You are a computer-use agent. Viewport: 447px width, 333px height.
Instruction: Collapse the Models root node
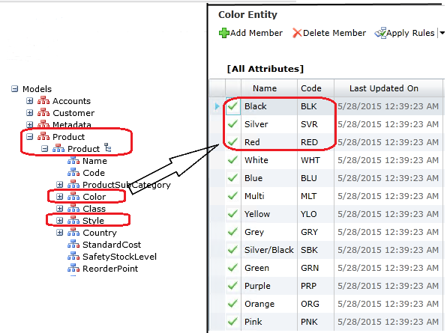coord(14,89)
